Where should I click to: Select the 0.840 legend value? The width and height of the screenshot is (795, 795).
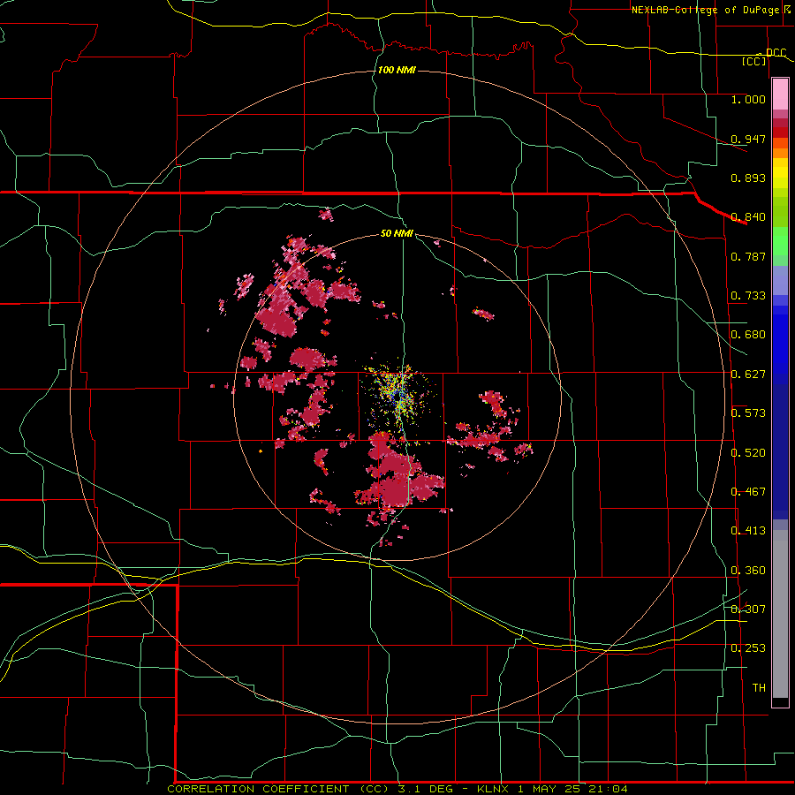[748, 217]
